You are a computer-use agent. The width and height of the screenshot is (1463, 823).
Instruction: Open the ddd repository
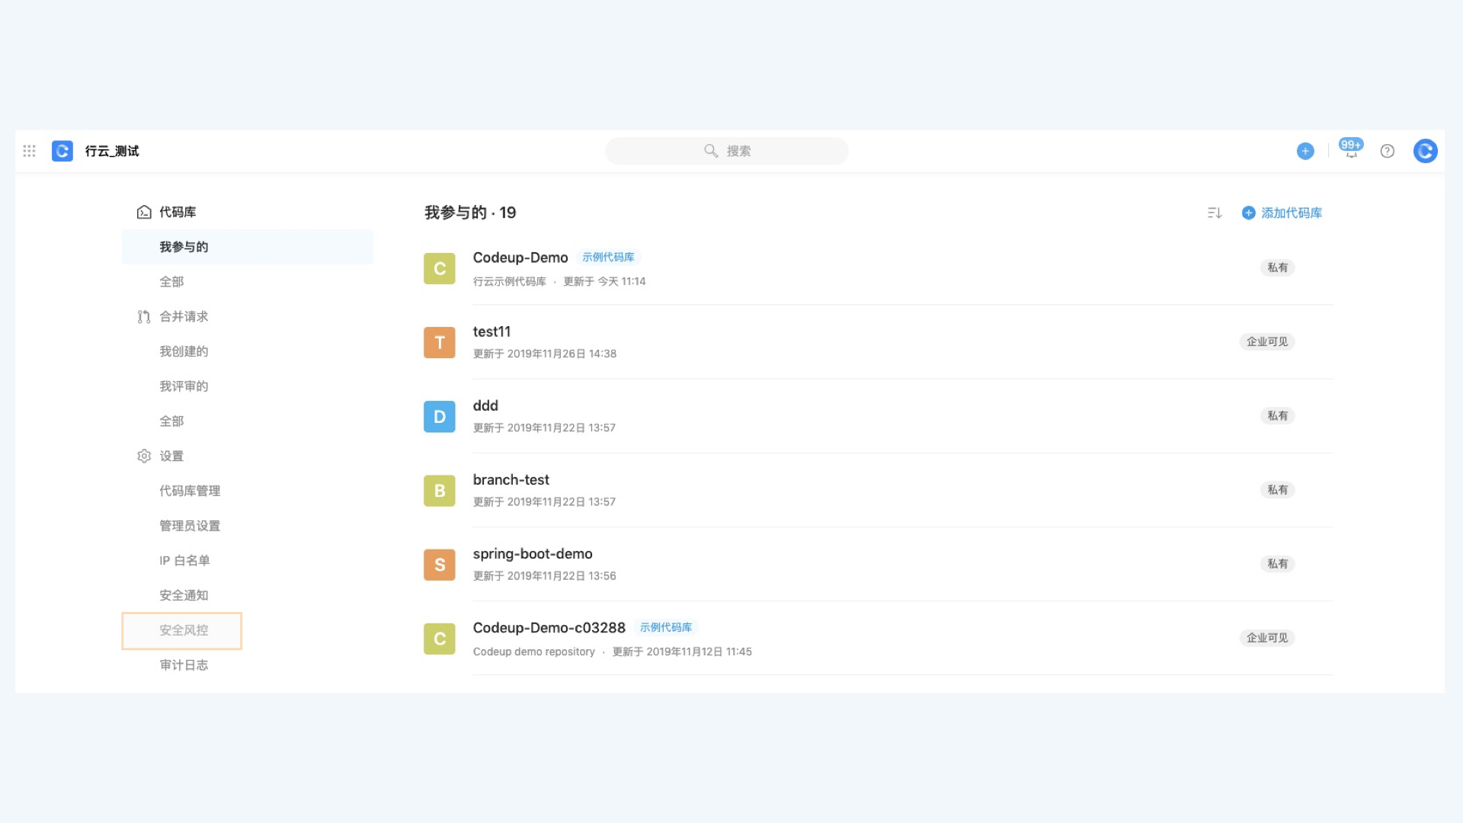point(485,405)
